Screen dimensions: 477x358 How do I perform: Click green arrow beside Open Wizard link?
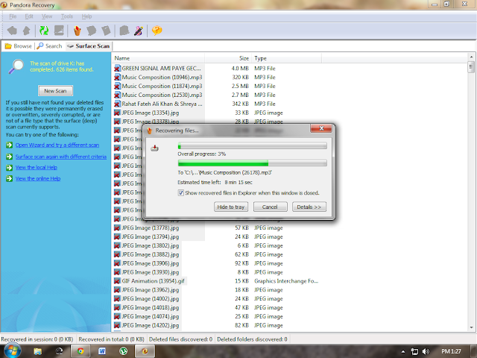(x=10, y=145)
